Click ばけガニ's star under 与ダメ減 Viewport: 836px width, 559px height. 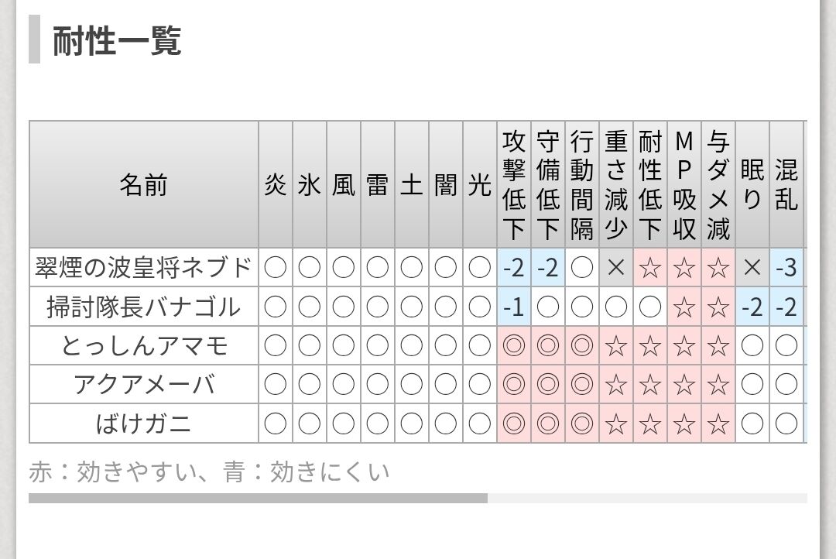718,424
